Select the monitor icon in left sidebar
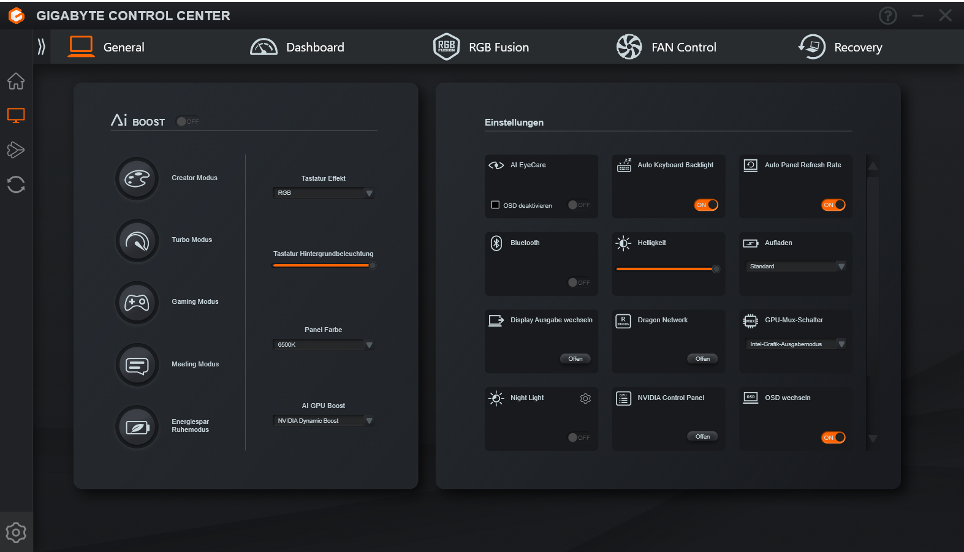The image size is (964, 552). pos(16,115)
